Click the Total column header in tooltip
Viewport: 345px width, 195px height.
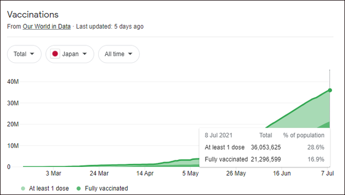pos(266,135)
